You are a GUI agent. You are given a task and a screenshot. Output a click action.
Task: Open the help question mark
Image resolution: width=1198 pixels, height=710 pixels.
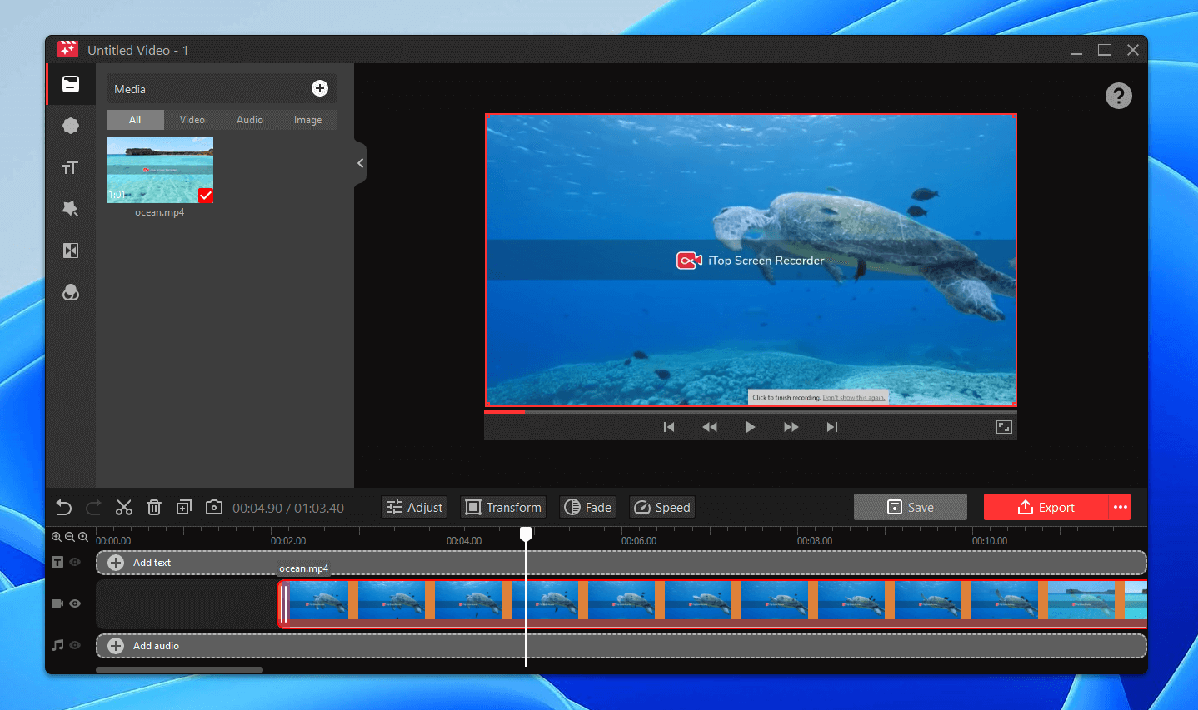tap(1119, 96)
